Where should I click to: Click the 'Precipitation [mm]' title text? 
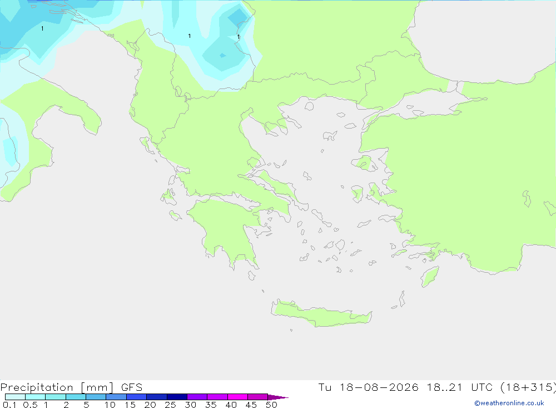click(57, 387)
